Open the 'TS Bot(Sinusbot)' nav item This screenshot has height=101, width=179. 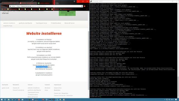coord(56,23)
